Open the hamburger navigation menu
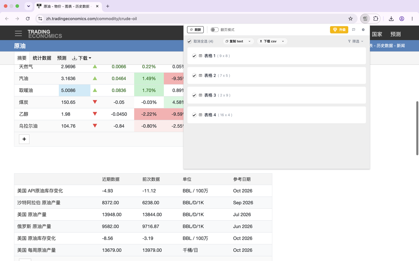 point(18,34)
